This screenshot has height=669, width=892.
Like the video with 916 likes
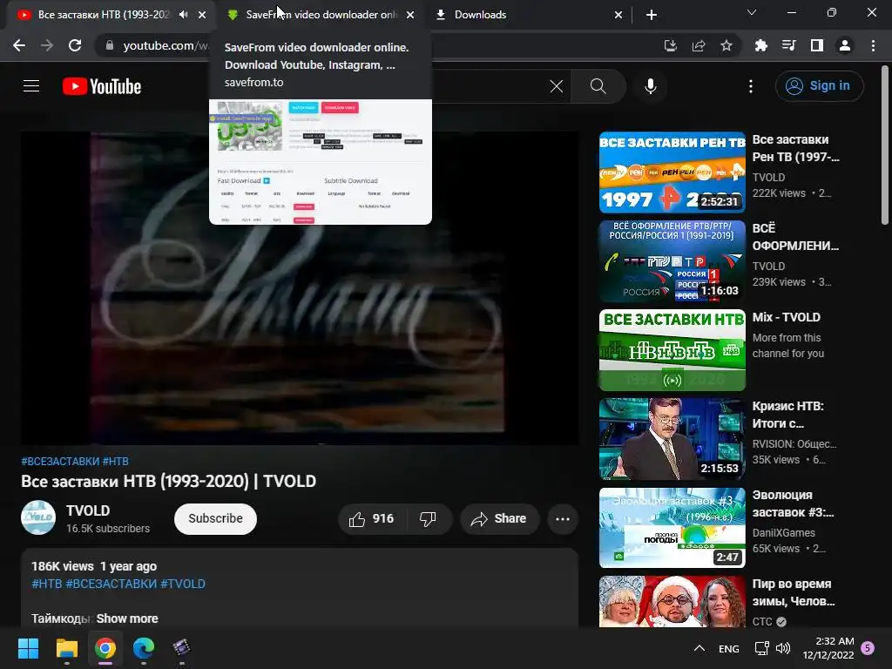(x=373, y=519)
